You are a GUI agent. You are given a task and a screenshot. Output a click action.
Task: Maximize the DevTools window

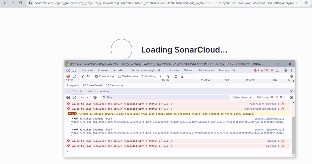pos(280,64)
